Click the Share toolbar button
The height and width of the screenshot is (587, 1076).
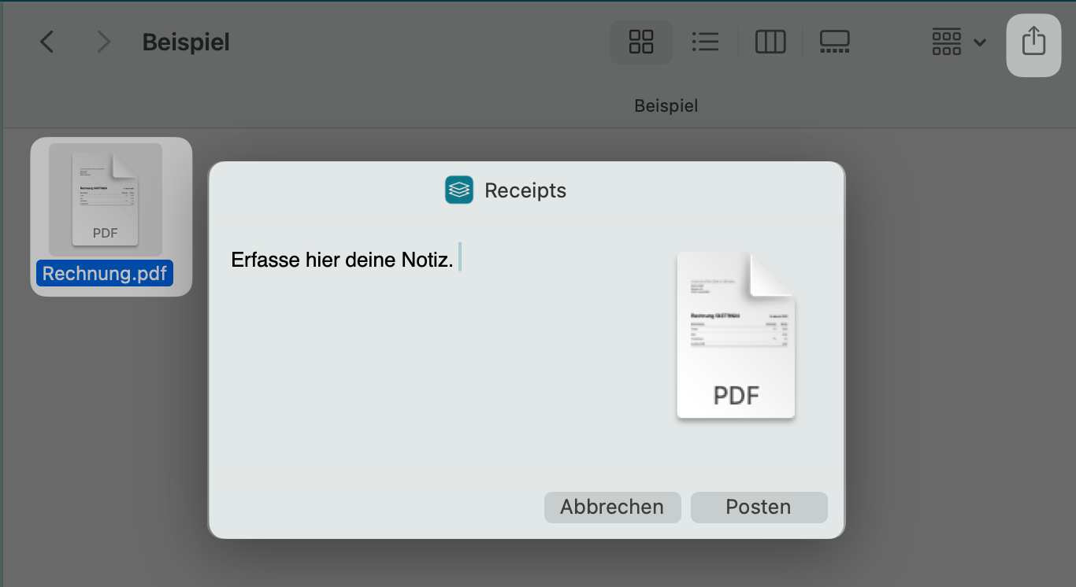click(x=1033, y=42)
